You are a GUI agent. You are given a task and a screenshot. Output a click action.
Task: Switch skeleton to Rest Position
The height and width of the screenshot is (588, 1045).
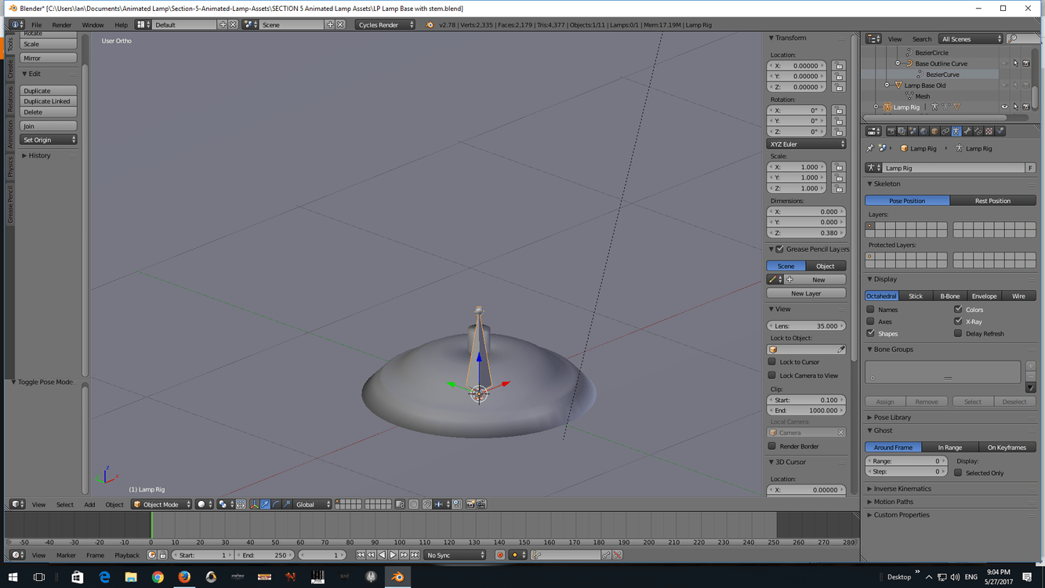(x=992, y=201)
